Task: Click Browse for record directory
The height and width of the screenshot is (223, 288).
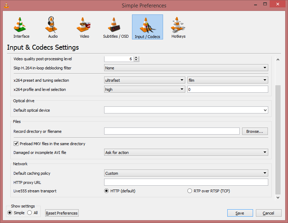Action: tap(255, 131)
